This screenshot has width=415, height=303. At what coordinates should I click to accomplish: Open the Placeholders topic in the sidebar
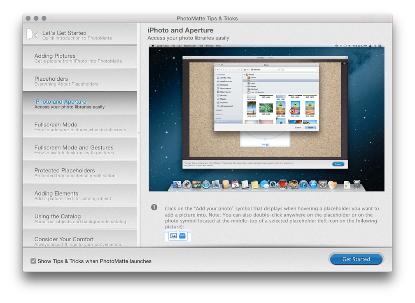(x=80, y=80)
